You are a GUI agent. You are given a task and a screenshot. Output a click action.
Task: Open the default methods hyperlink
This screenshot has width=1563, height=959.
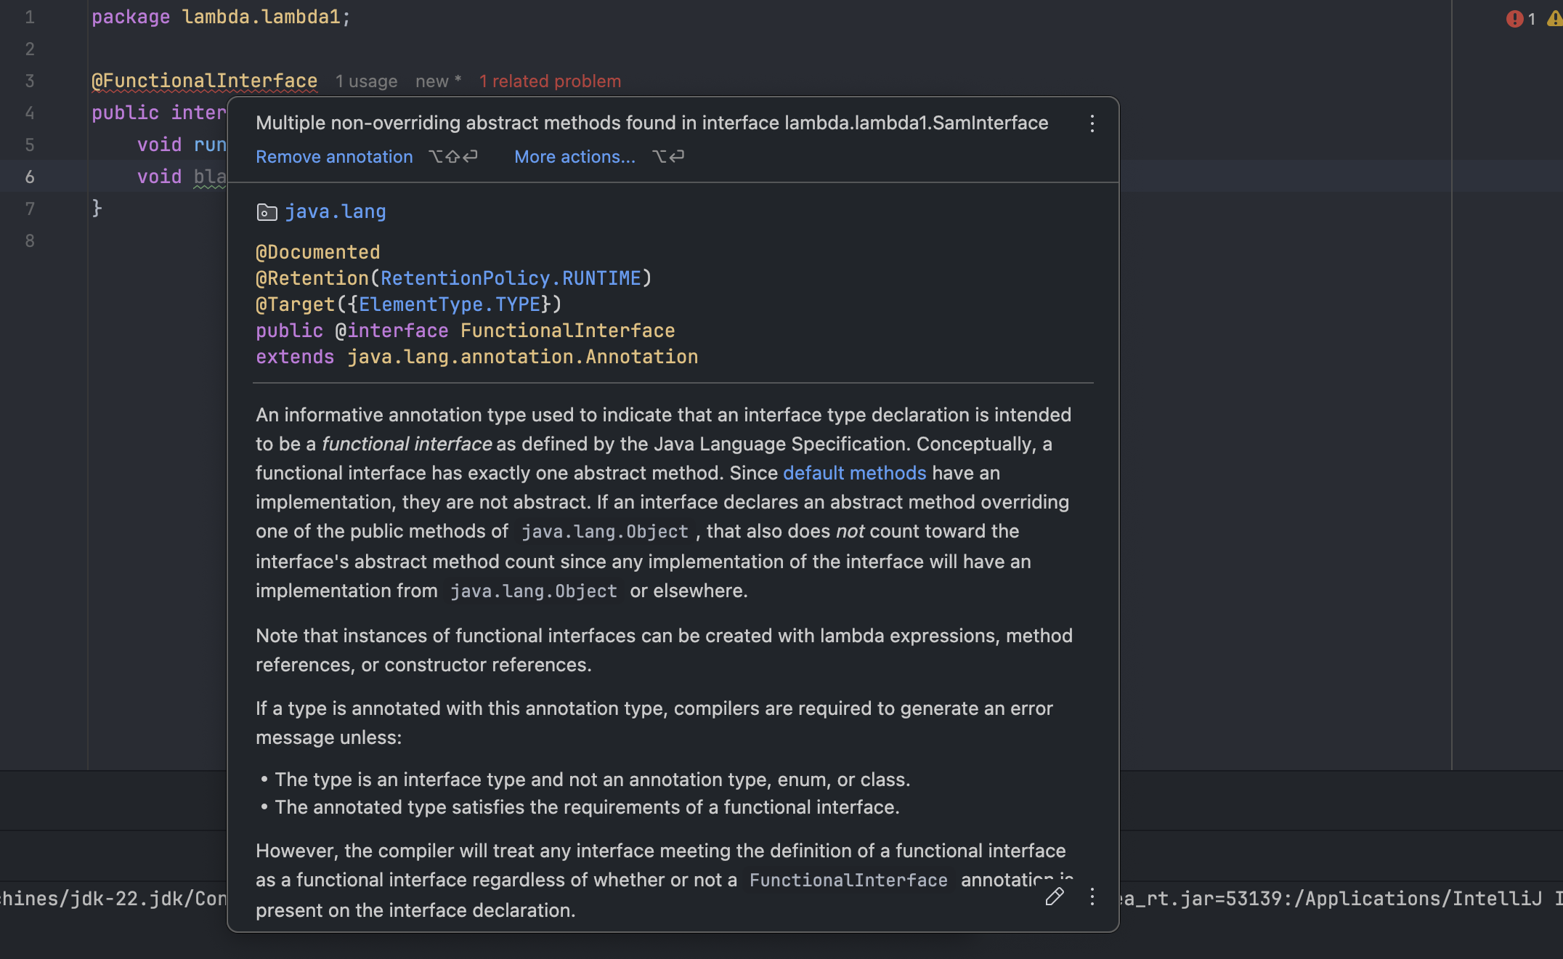(854, 473)
